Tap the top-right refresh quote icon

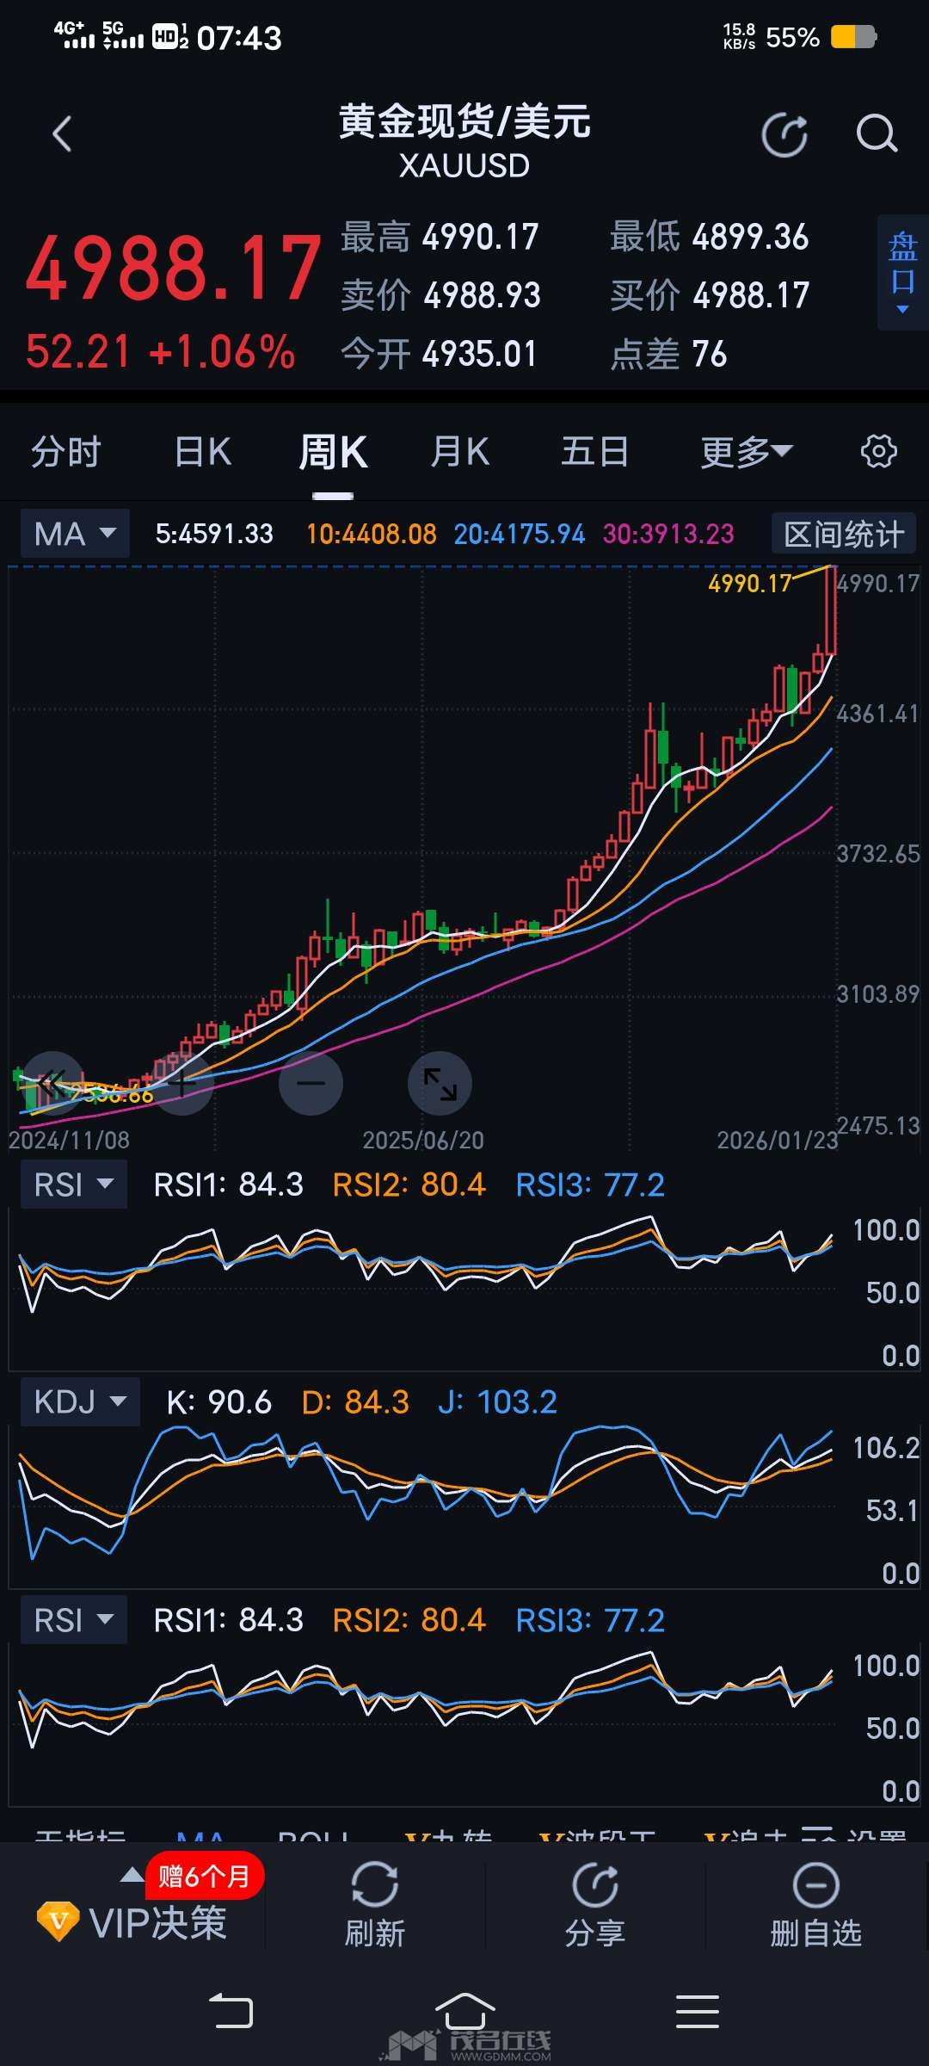tap(784, 135)
